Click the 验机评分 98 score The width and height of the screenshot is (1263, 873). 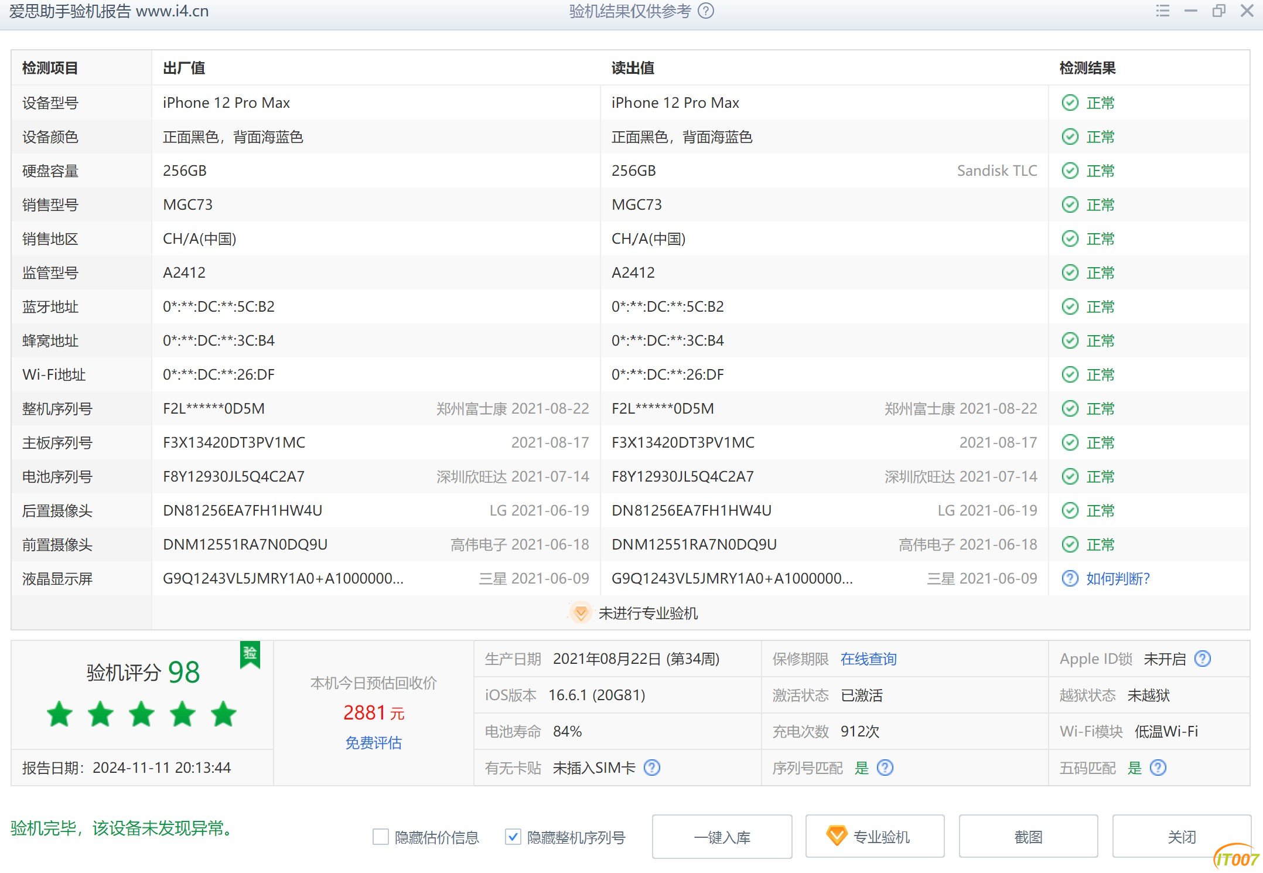[x=143, y=672]
